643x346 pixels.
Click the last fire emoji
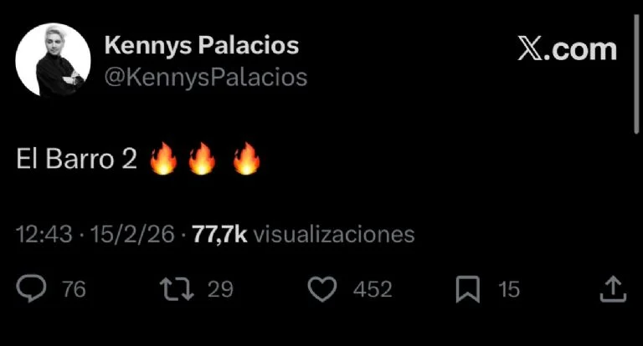coord(246,159)
